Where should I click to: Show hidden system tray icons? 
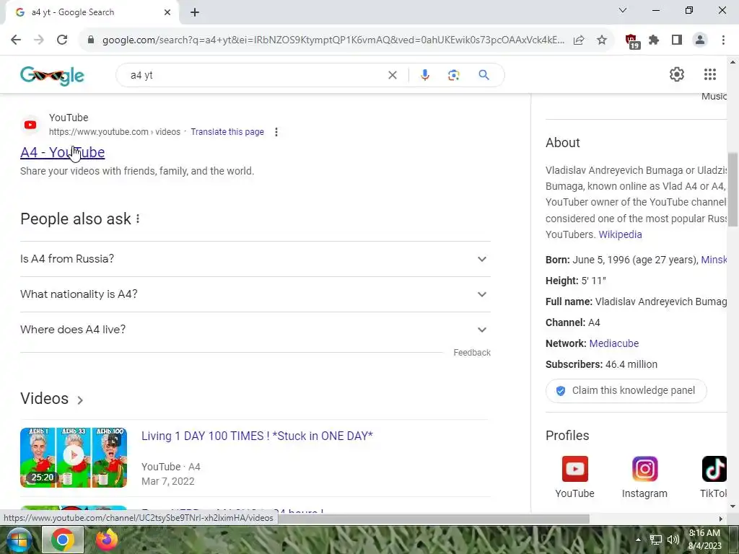coord(638,540)
